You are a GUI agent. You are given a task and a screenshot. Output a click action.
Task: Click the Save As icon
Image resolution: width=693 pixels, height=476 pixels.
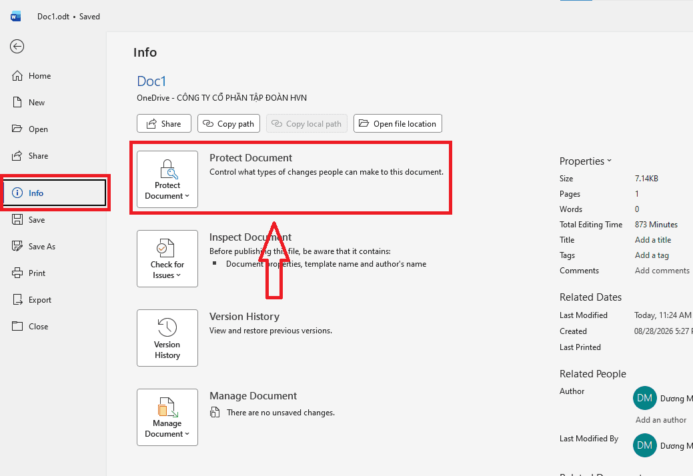17,246
